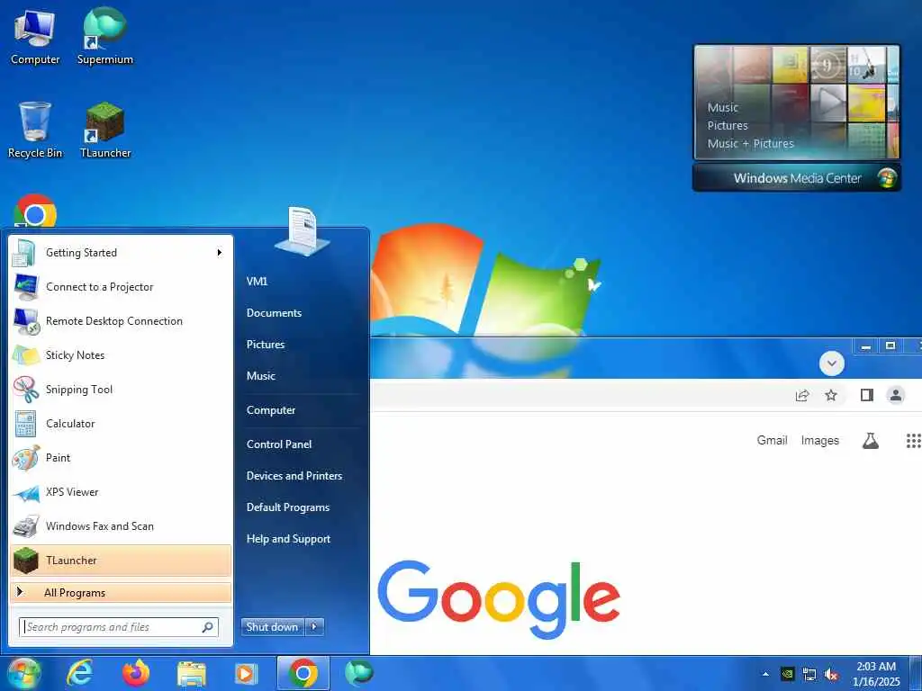
Task: Open the VM1 user folder link
Action: pyautogui.click(x=257, y=282)
